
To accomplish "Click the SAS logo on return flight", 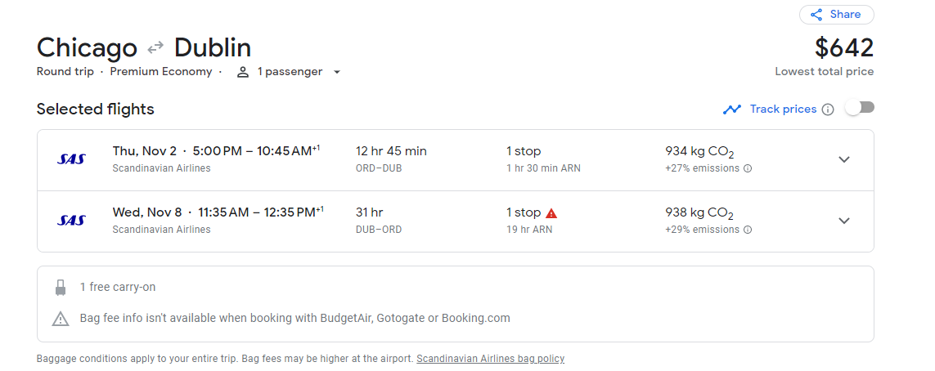I will (x=71, y=221).
